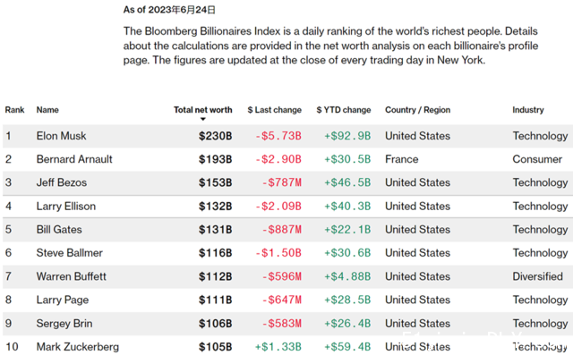This screenshot has height=355, width=573.
Task: Select the Industry column header
Action: pyautogui.click(x=528, y=110)
